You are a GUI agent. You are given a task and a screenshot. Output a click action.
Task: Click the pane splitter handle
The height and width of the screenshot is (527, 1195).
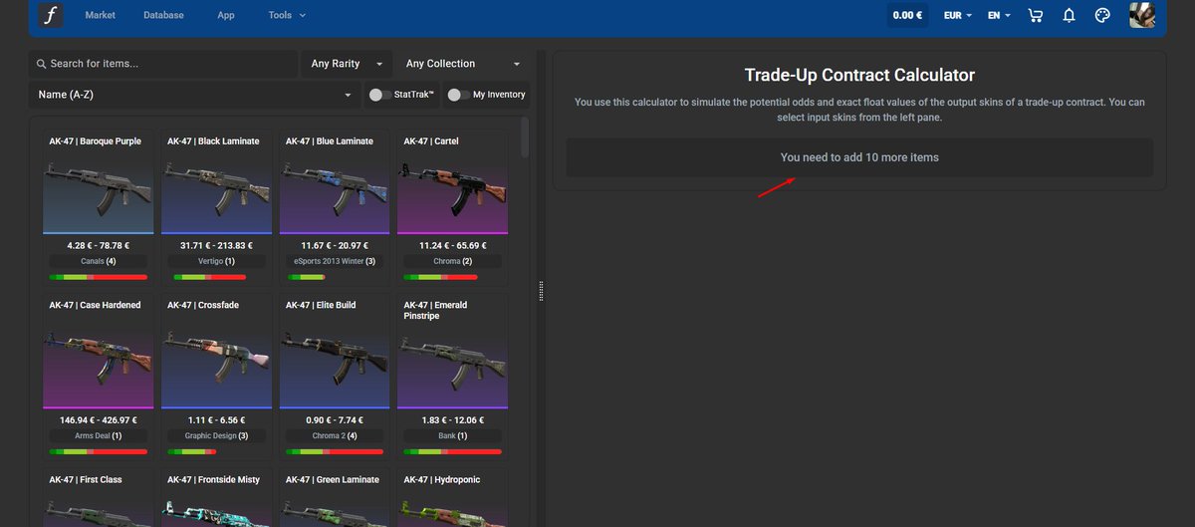click(x=541, y=290)
